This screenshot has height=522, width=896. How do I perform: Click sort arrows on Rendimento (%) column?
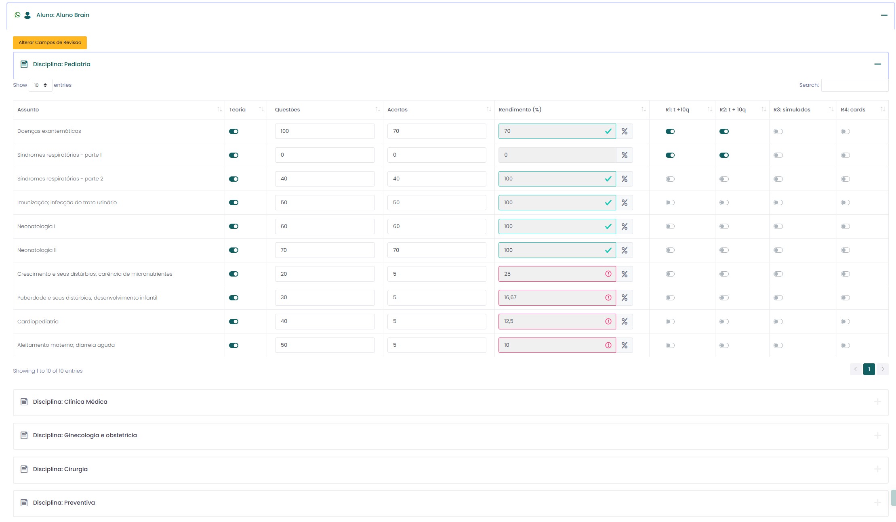[x=644, y=109]
